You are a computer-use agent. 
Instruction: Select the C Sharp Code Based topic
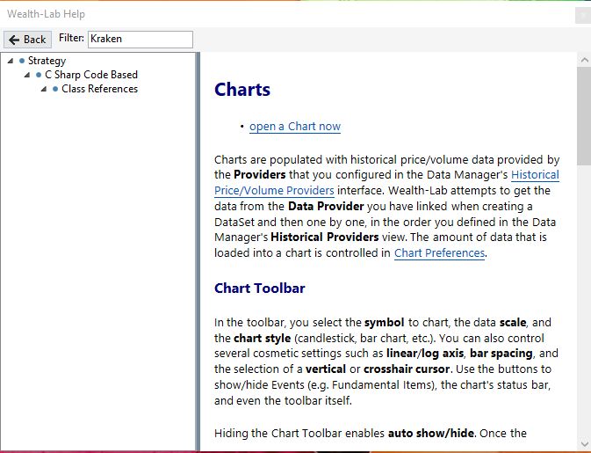coord(91,75)
